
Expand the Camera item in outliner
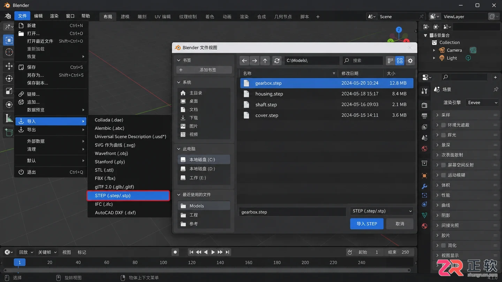[434, 50]
